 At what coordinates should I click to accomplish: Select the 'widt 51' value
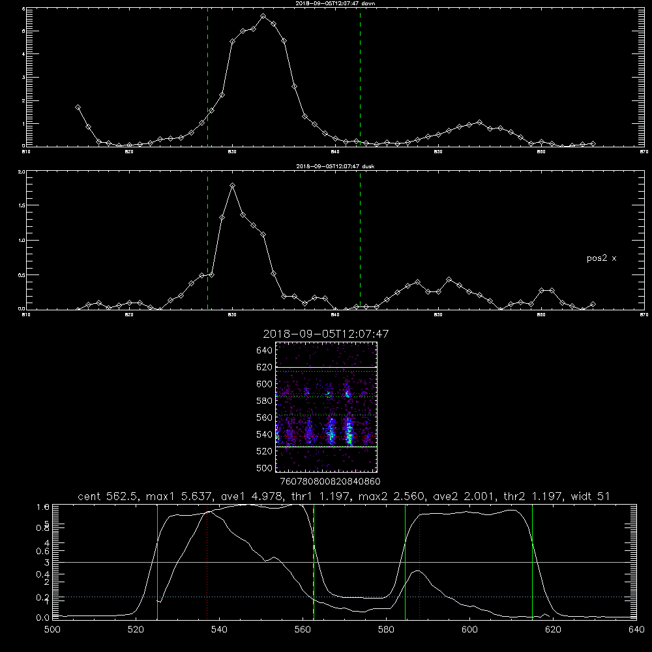click(x=591, y=496)
